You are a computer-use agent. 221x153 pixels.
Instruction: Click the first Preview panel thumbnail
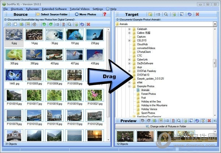point(125,136)
